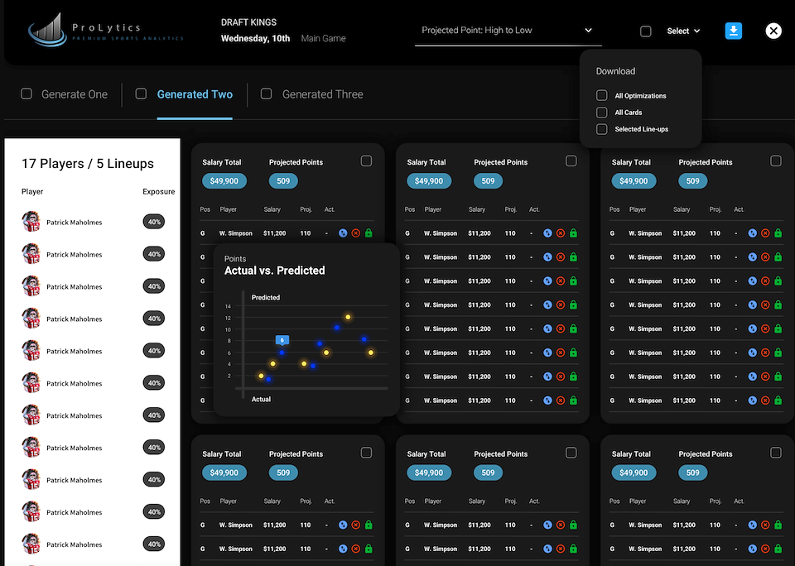Image resolution: width=795 pixels, height=566 pixels.
Task: Click blue swap icon, first row, top-middle card
Action: (547, 233)
